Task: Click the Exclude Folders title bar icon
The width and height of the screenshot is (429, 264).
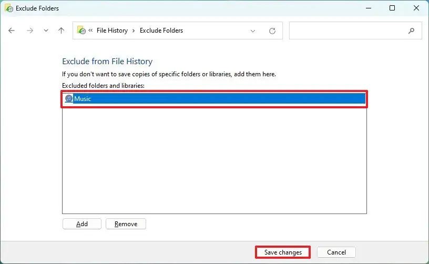Action: pos(9,8)
